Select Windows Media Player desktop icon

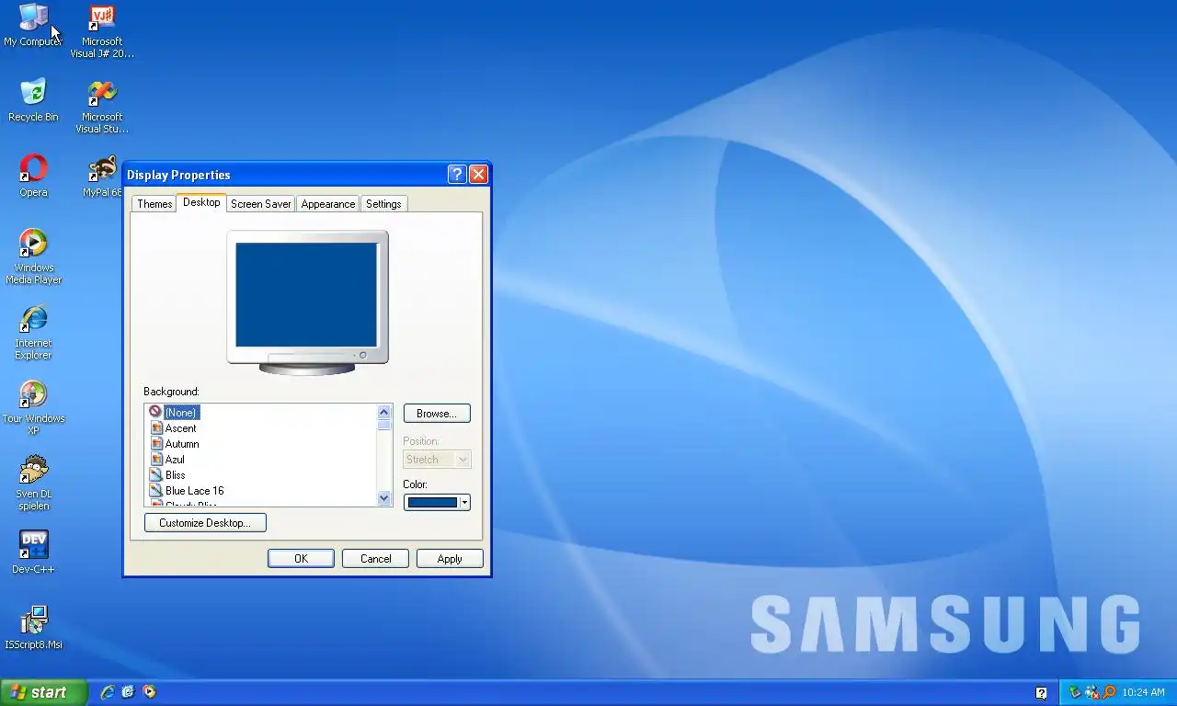pyautogui.click(x=33, y=256)
